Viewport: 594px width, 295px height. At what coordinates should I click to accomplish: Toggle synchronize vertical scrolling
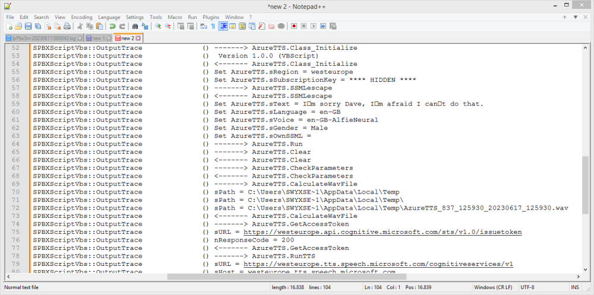click(181, 26)
